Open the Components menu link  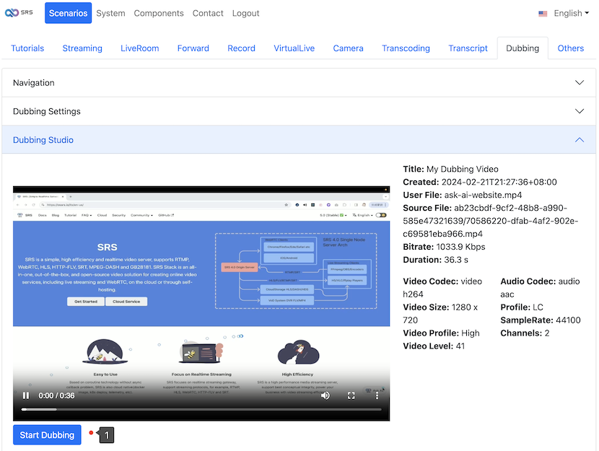[x=158, y=13]
